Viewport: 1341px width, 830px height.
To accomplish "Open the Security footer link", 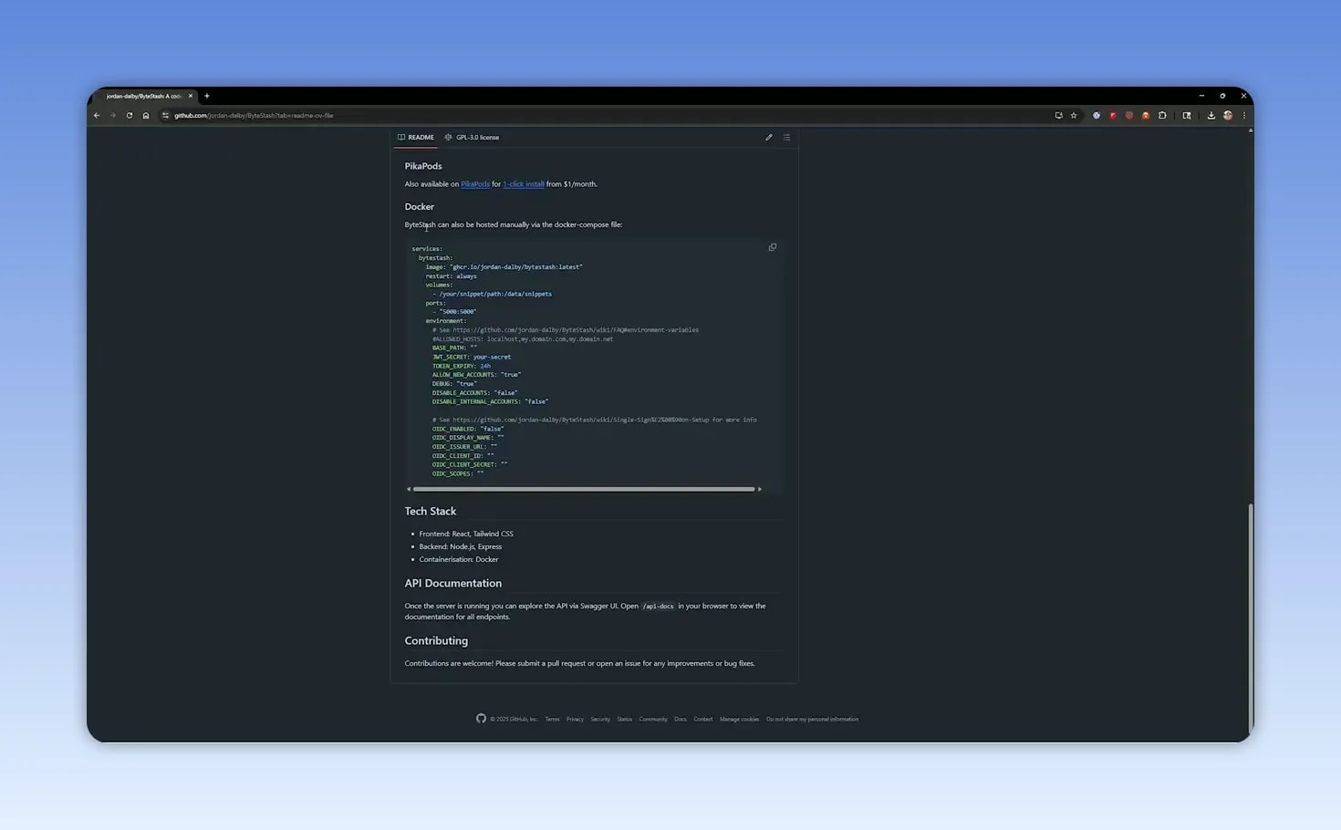I will (x=600, y=720).
